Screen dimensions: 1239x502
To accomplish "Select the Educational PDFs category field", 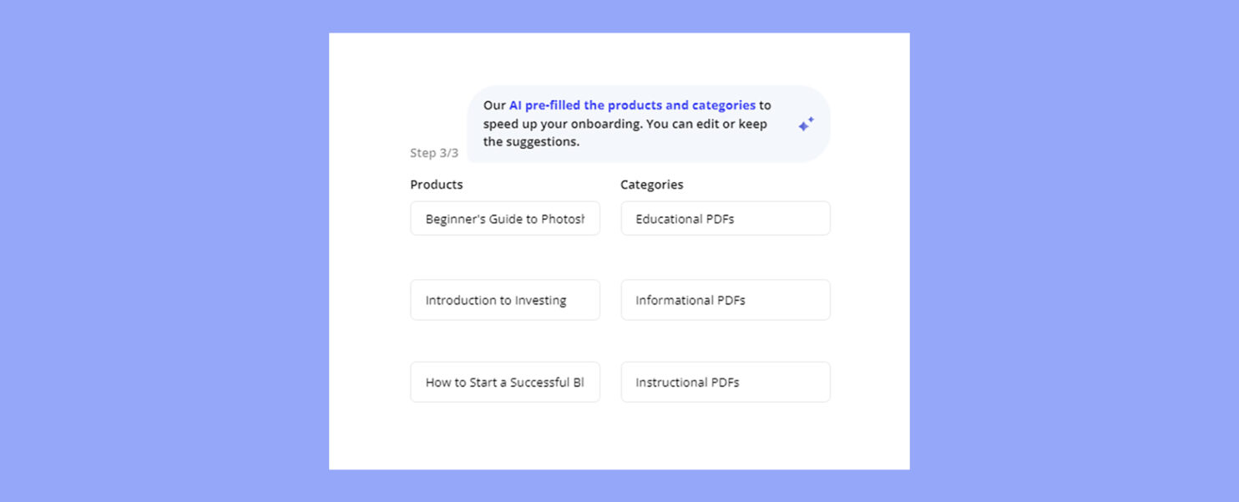I will point(726,218).
